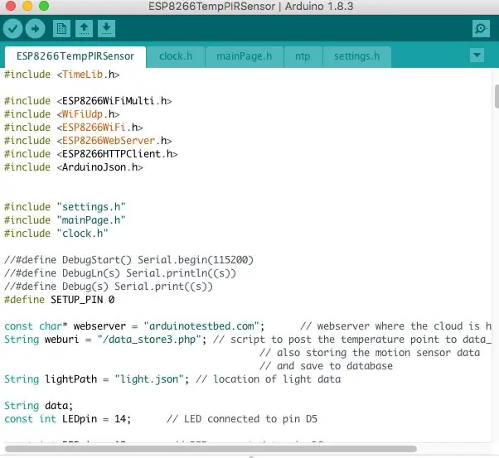Switch to the mainPage.h tab

[x=244, y=56]
